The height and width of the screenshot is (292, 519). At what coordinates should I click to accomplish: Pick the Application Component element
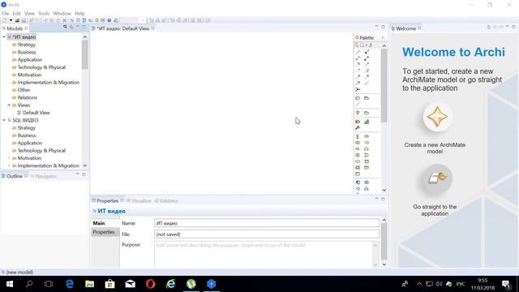(x=358, y=182)
